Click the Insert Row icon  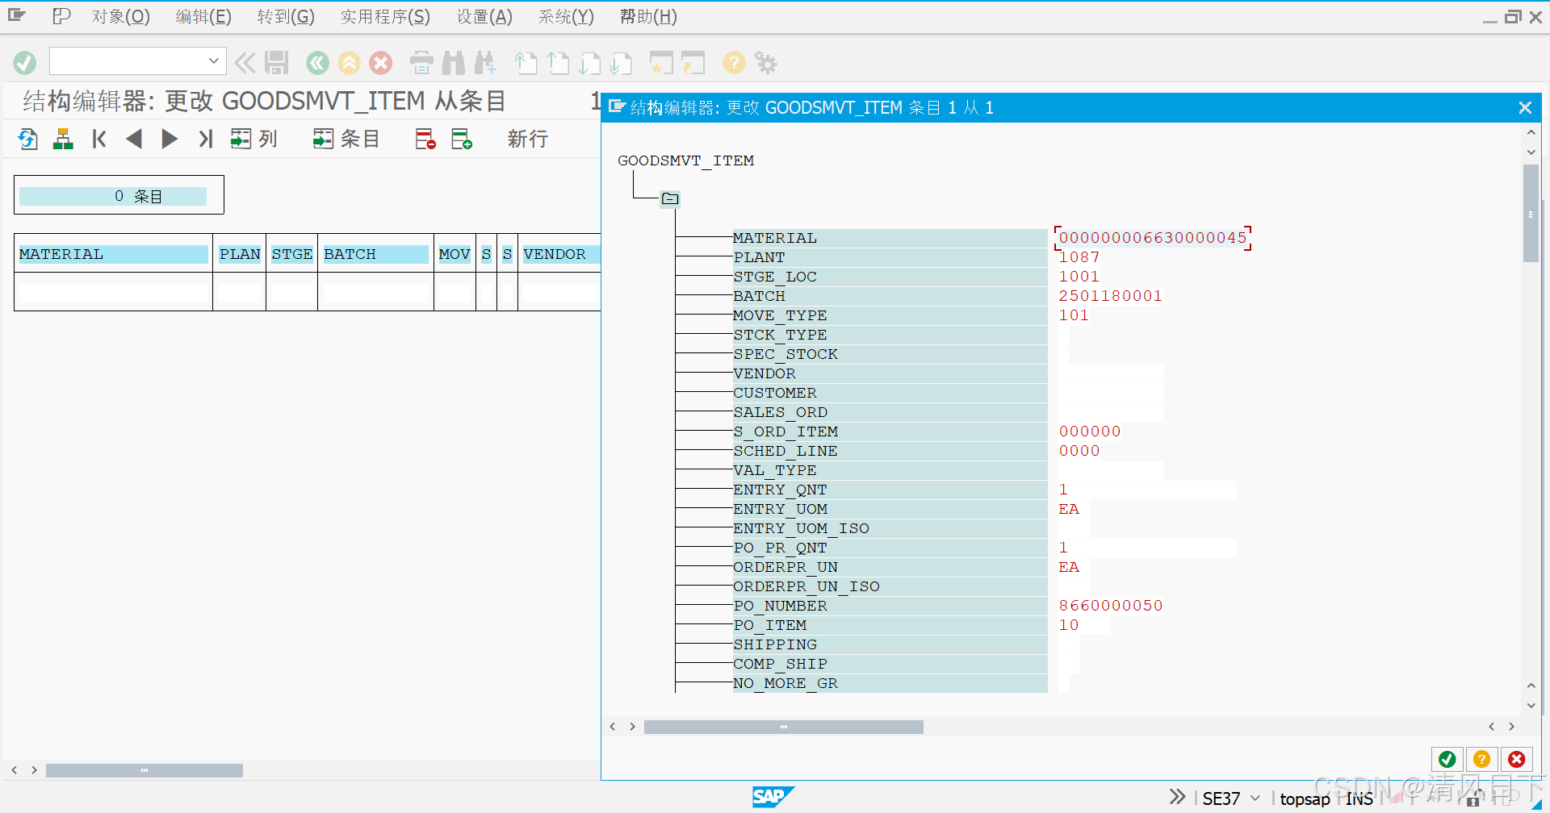click(x=462, y=139)
